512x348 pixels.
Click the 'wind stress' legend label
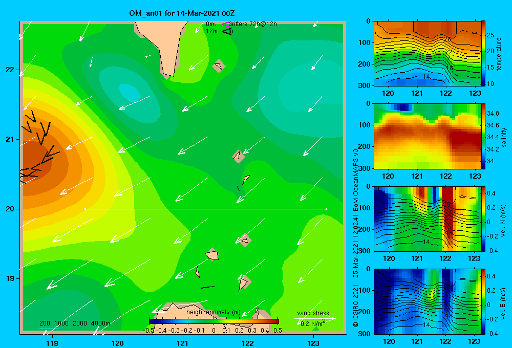(x=313, y=313)
